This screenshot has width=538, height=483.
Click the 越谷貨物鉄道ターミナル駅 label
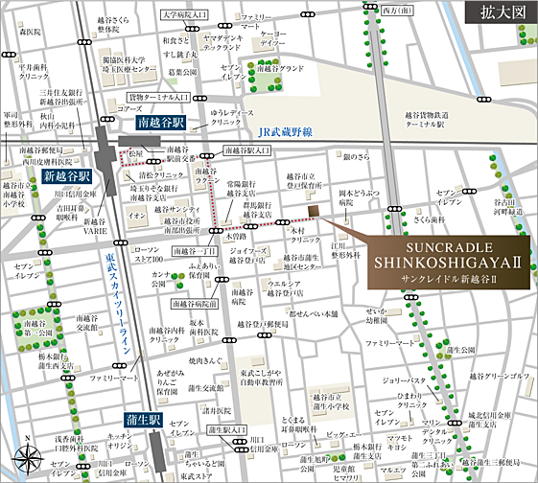(427, 120)
